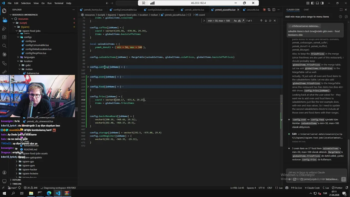Click the Claude Code spark icon in editor toolbar

pos(264,10)
